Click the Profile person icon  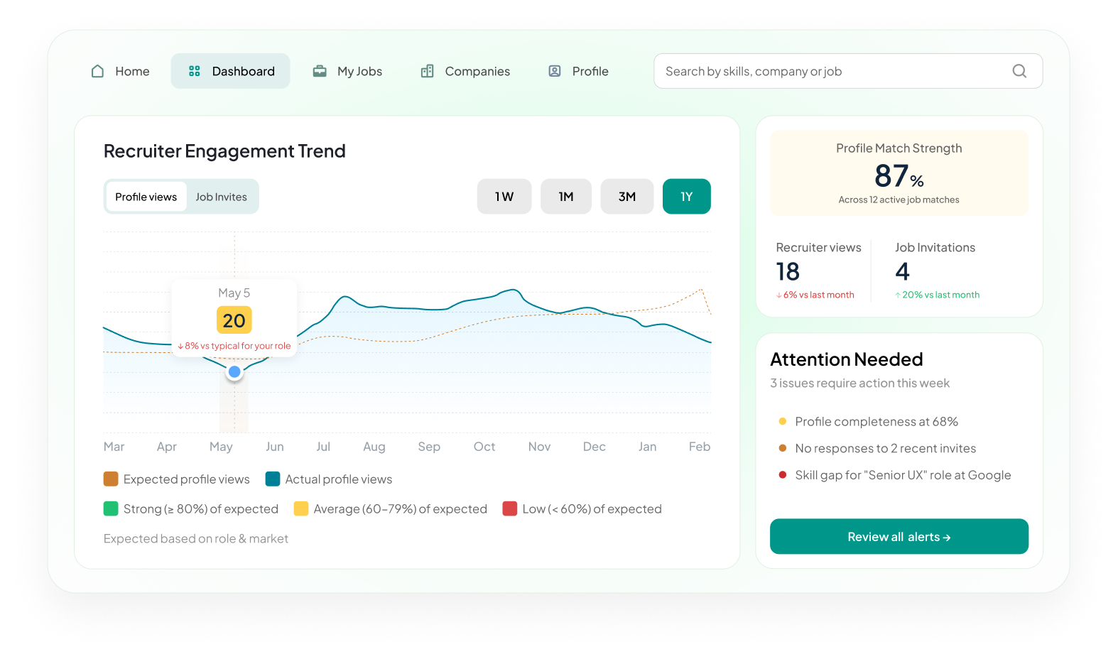[555, 71]
